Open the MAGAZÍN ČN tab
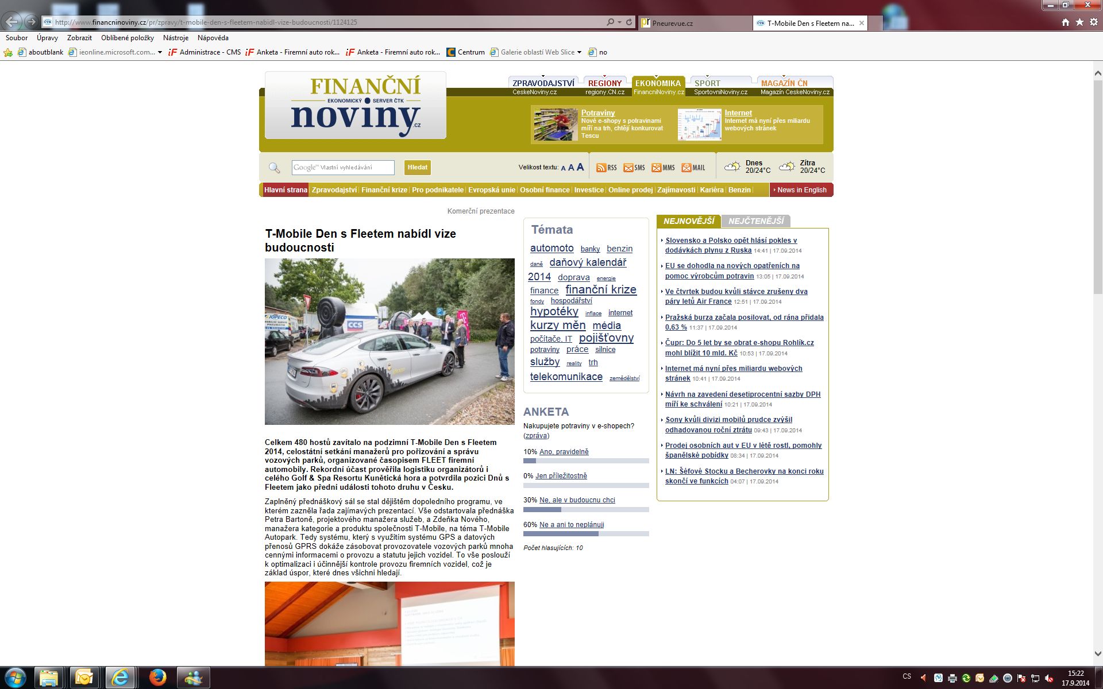This screenshot has height=689, width=1103. 795,87
